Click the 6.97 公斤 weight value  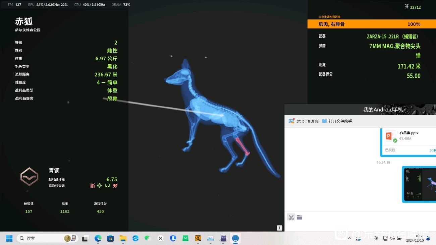pos(106,58)
